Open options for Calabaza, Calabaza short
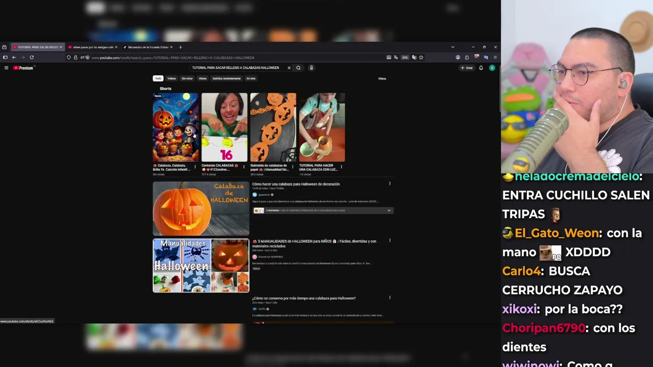This screenshot has width=653, height=367. [195, 167]
